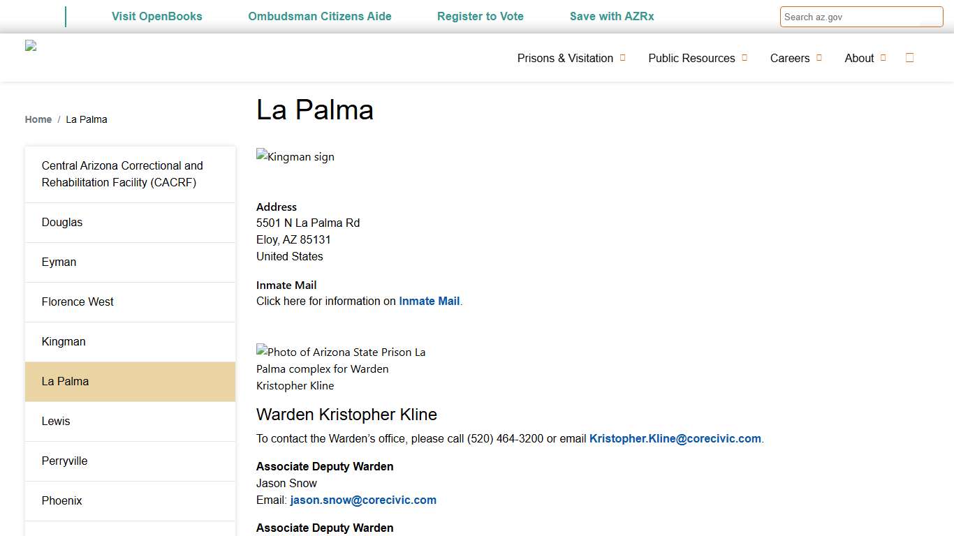Image resolution: width=954 pixels, height=536 pixels.
Task: Click the site logo in the header
Action: [31, 46]
